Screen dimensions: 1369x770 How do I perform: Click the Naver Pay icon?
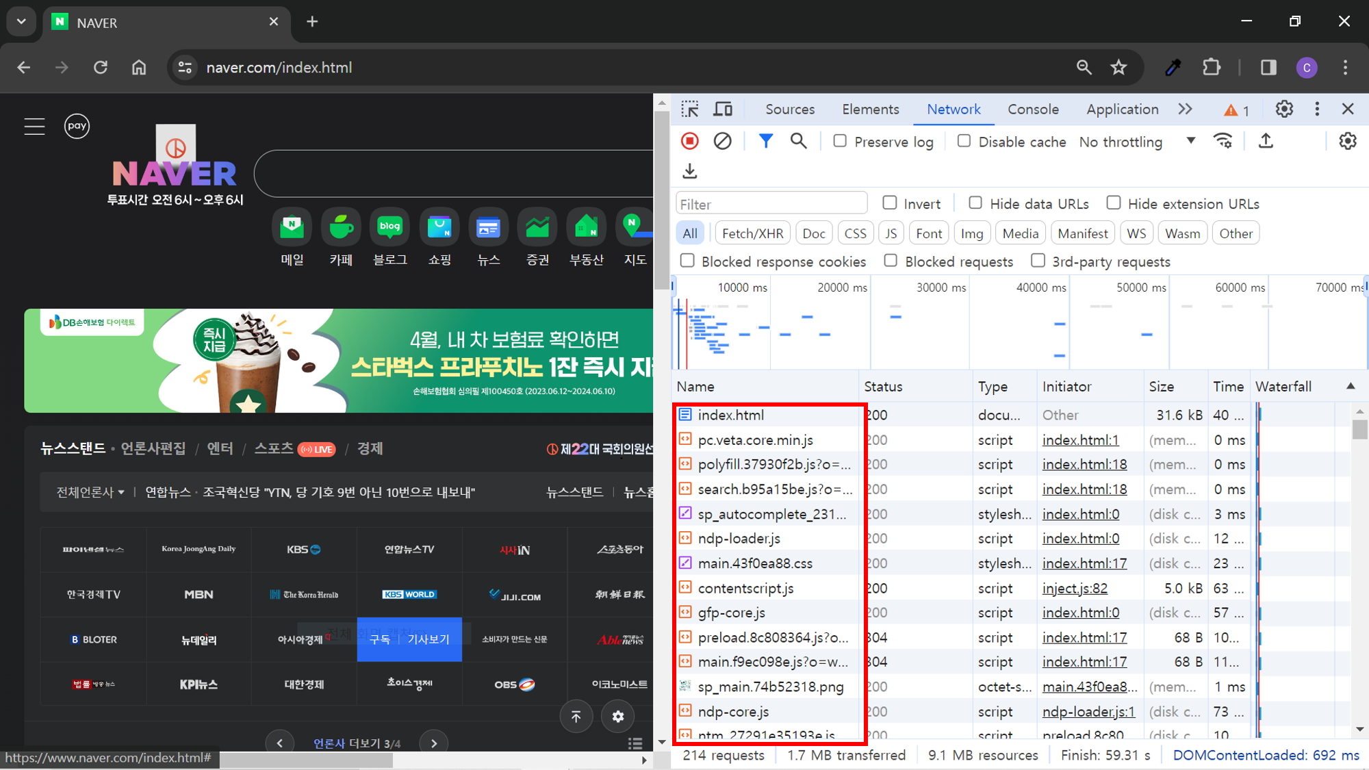pyautogui.click(x=77, y=126)
